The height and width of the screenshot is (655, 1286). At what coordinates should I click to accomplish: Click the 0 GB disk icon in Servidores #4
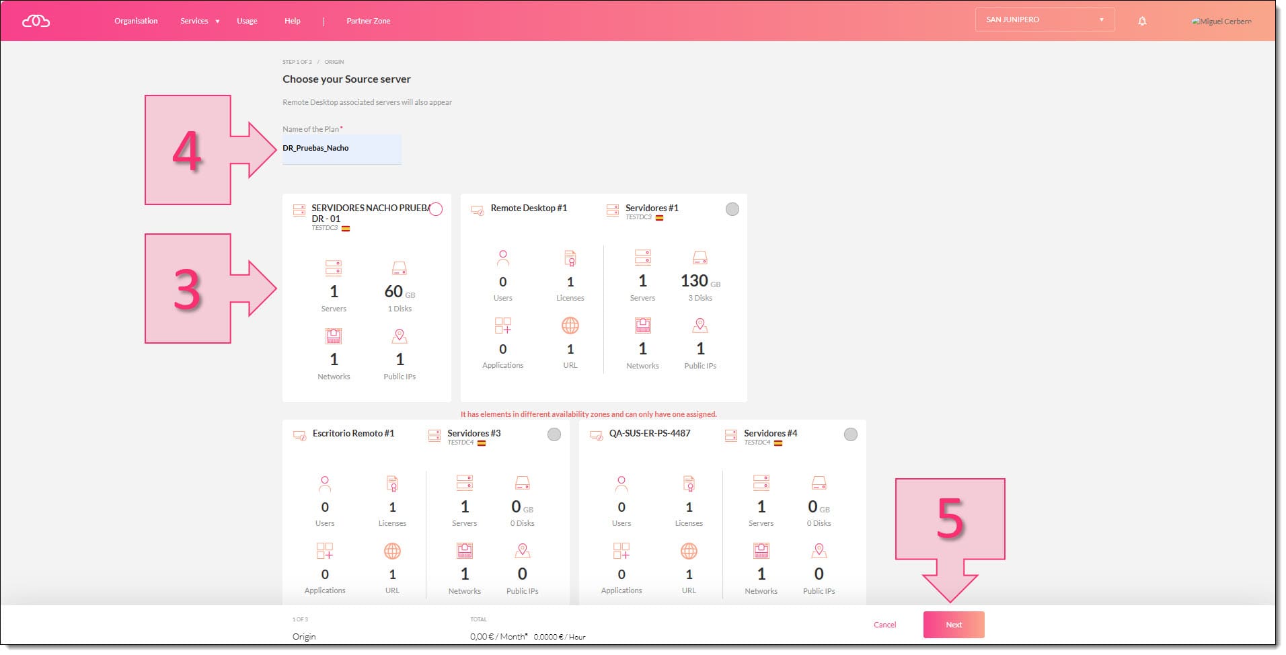819,483
